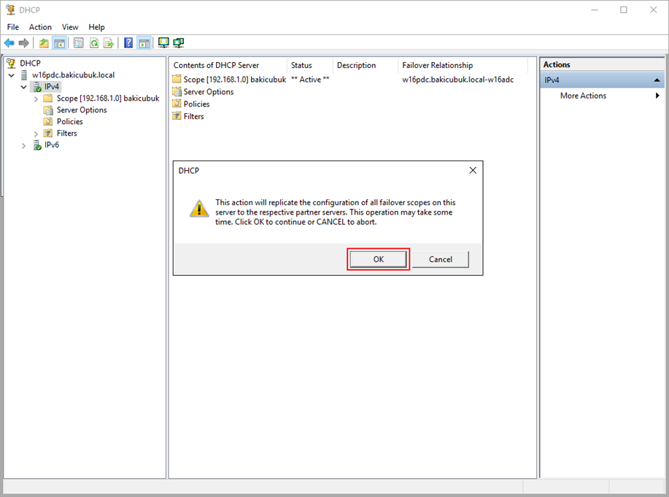Collapse the IPv4 section in the Actions pane
The image size is (669, 497).
point(657,80)
